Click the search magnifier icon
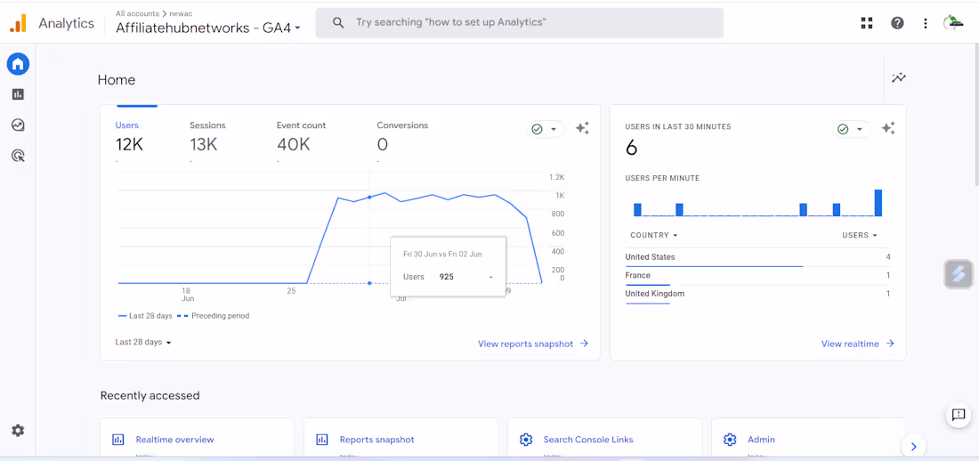This screenshot has height=461, width=979. (338, 23)
